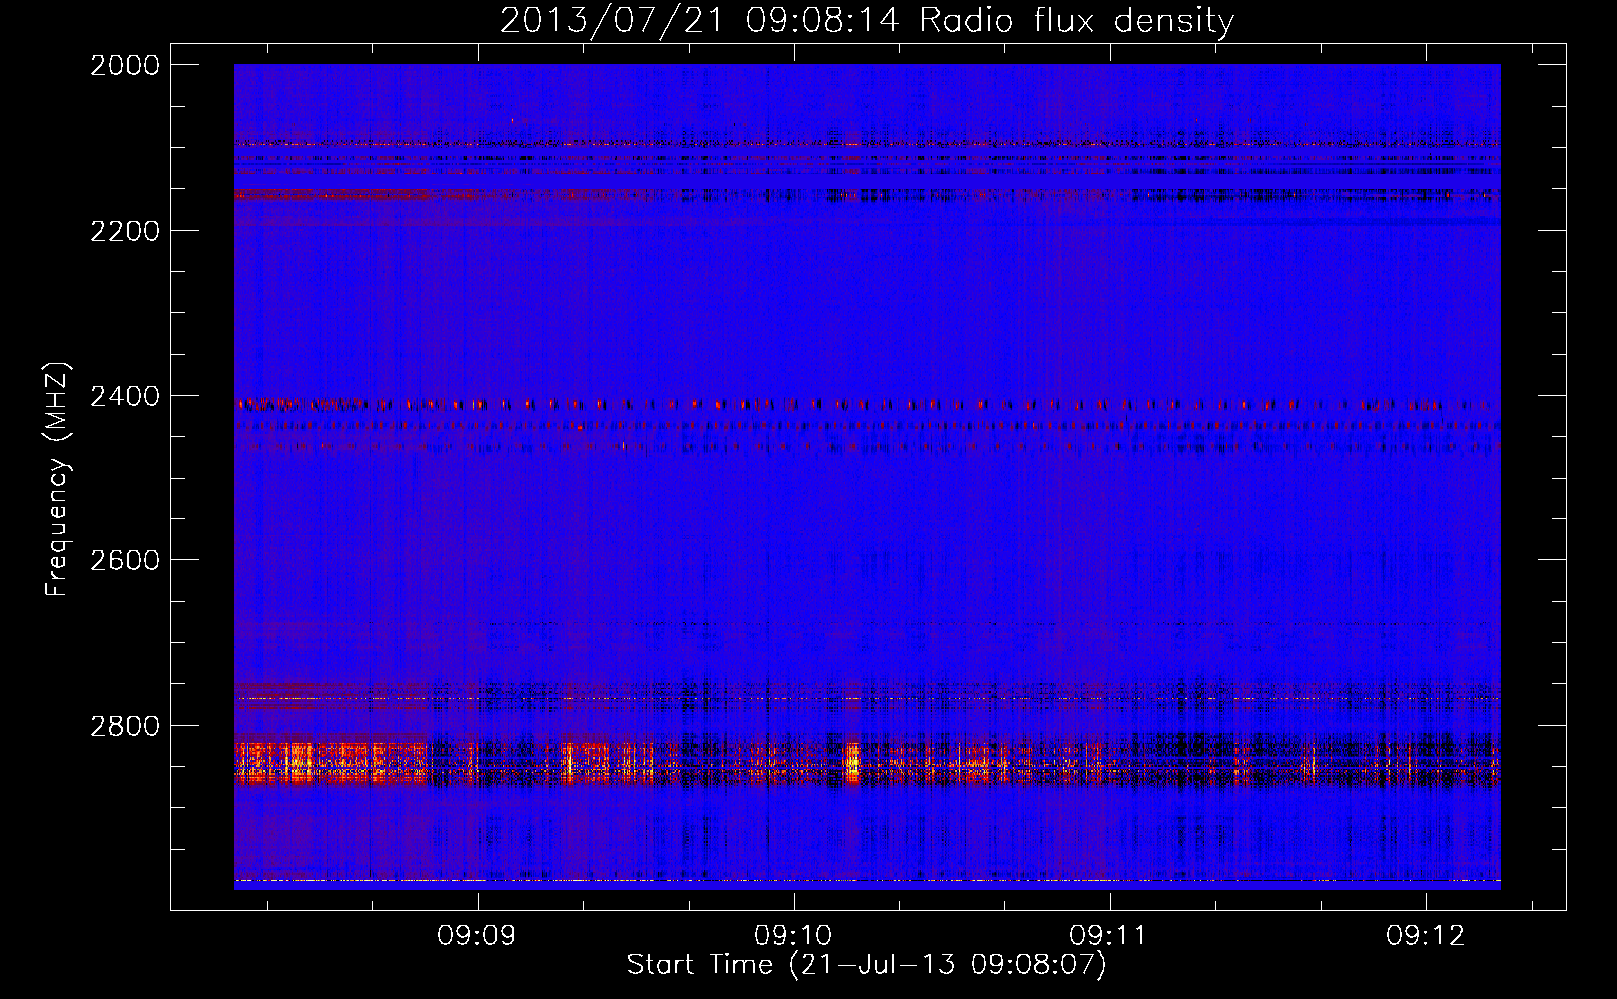Click the 2400 frequency tick label
Screen dimensions: 1617x999
(x=125, y=397)
